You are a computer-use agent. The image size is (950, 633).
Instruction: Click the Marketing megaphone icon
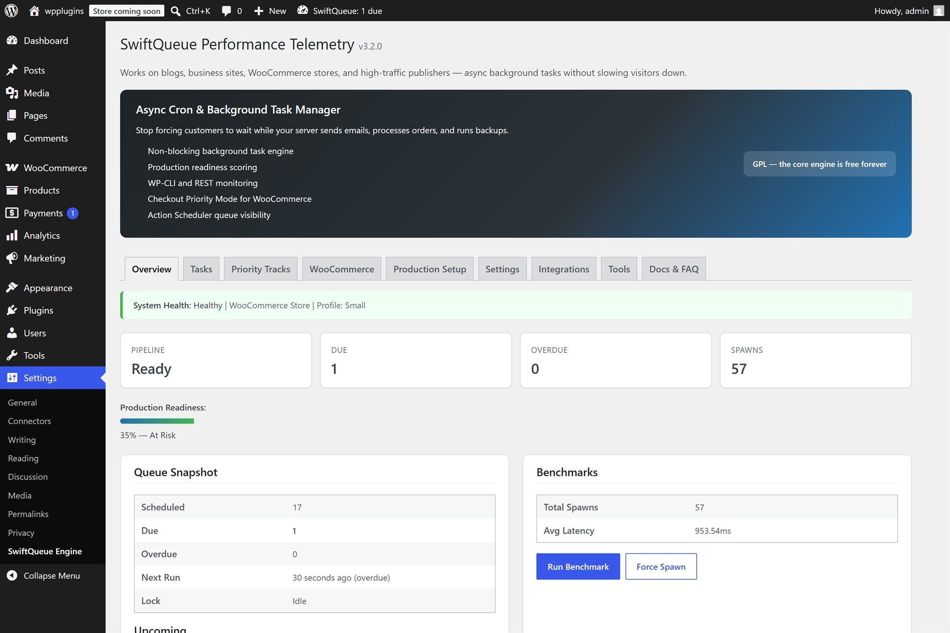pyautogui.click(x=12, y=258)
